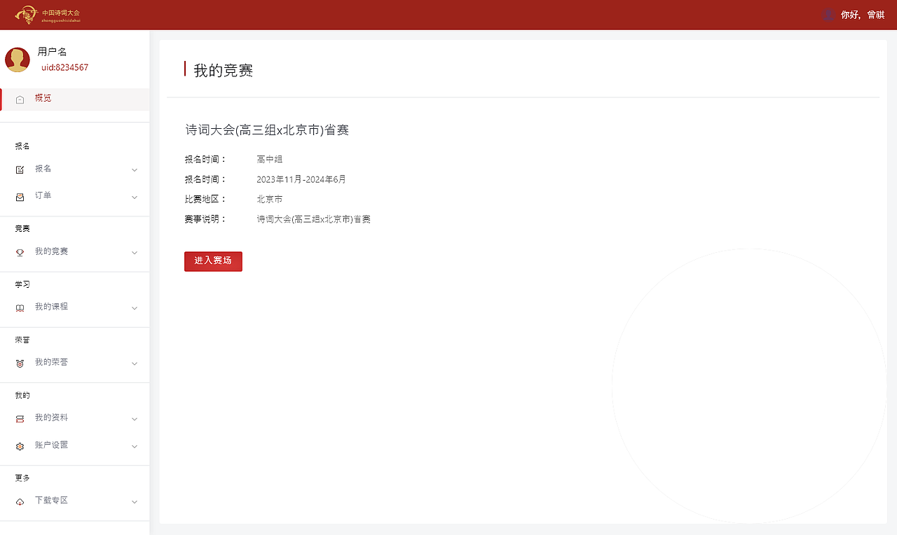
Task: Expand the 我的荣誉 disclosure arrow
Action: point(134,363)
